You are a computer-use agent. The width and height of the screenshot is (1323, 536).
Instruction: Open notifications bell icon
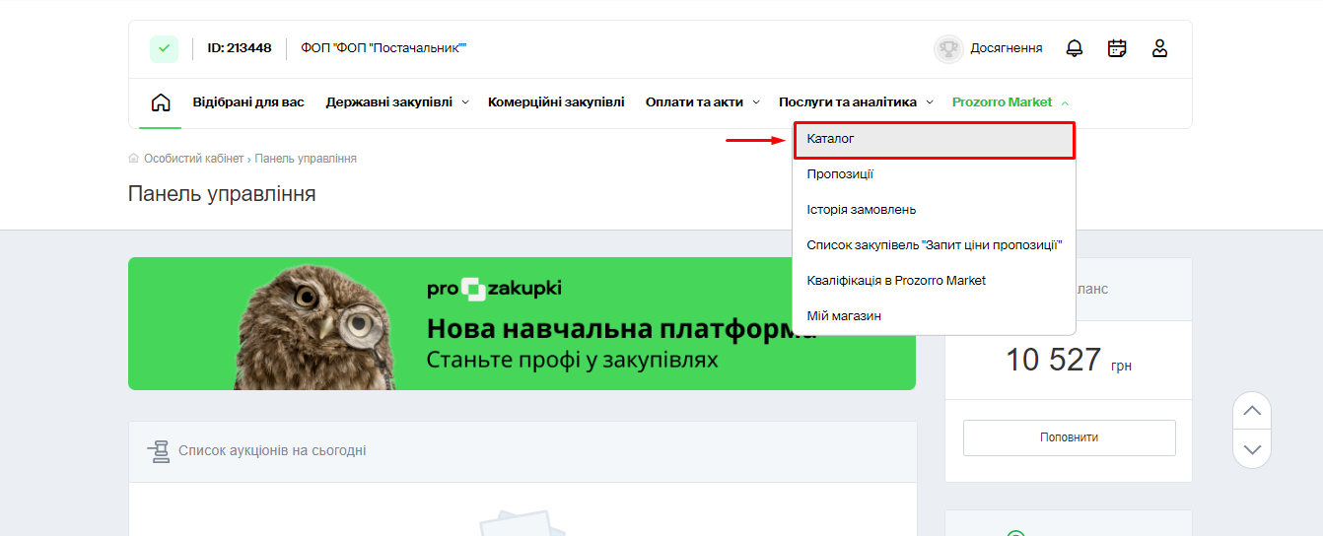1075,48
